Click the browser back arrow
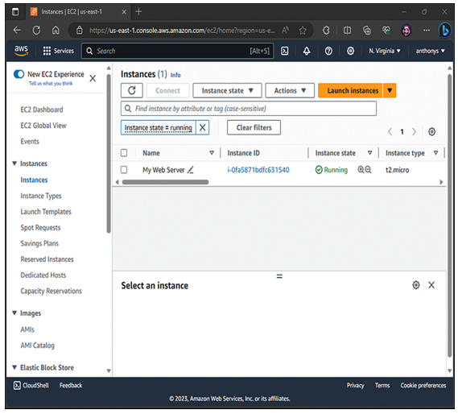 (x=17, y=30)
